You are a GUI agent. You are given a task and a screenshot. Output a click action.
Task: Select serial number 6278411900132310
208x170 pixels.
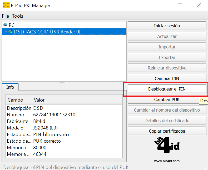(54, 115)
